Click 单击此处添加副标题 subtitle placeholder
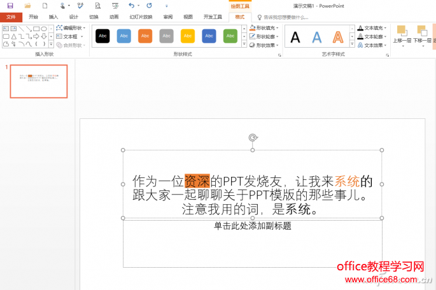 coord(253,226)
